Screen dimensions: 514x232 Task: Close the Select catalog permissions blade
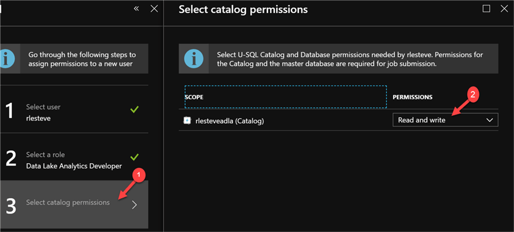point(504,9)
